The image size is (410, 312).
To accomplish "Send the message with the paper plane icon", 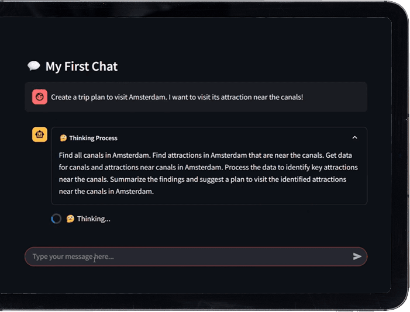I will (357, 256).
